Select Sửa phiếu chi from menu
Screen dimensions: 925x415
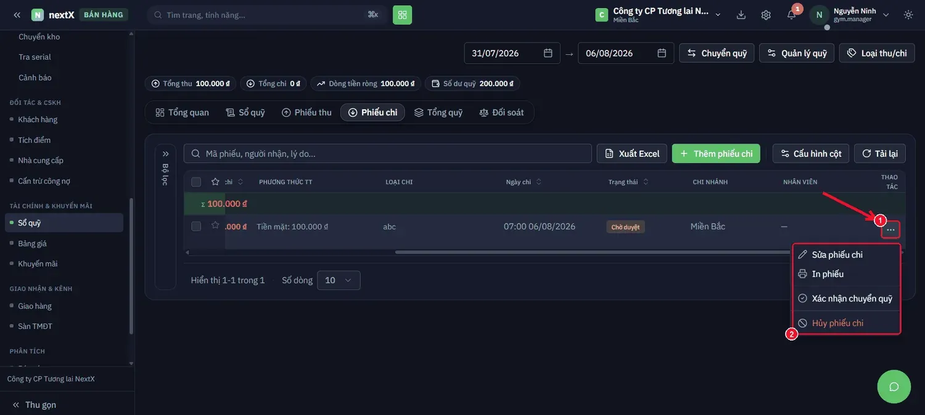[x=846, y=254]
